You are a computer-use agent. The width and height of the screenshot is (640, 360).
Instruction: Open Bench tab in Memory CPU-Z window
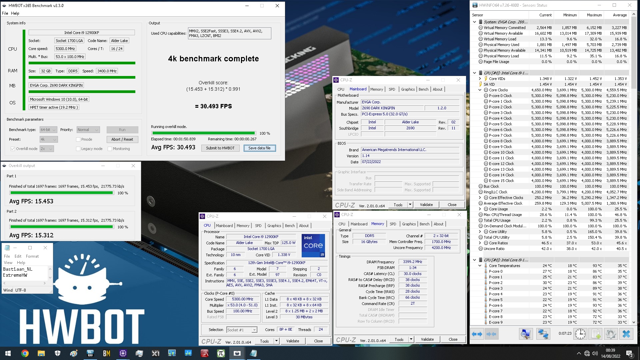pos(425,224)
